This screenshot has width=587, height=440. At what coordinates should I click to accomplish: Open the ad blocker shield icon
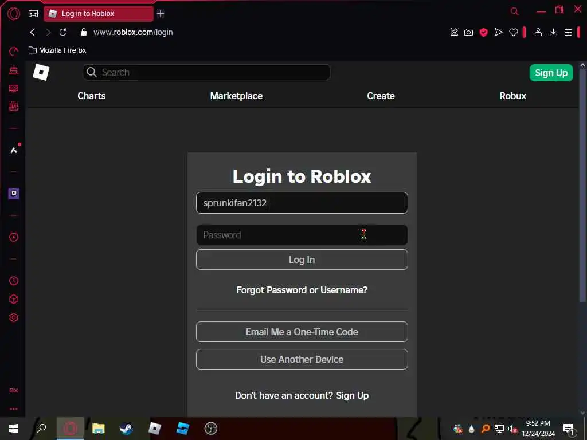[484, 33]
